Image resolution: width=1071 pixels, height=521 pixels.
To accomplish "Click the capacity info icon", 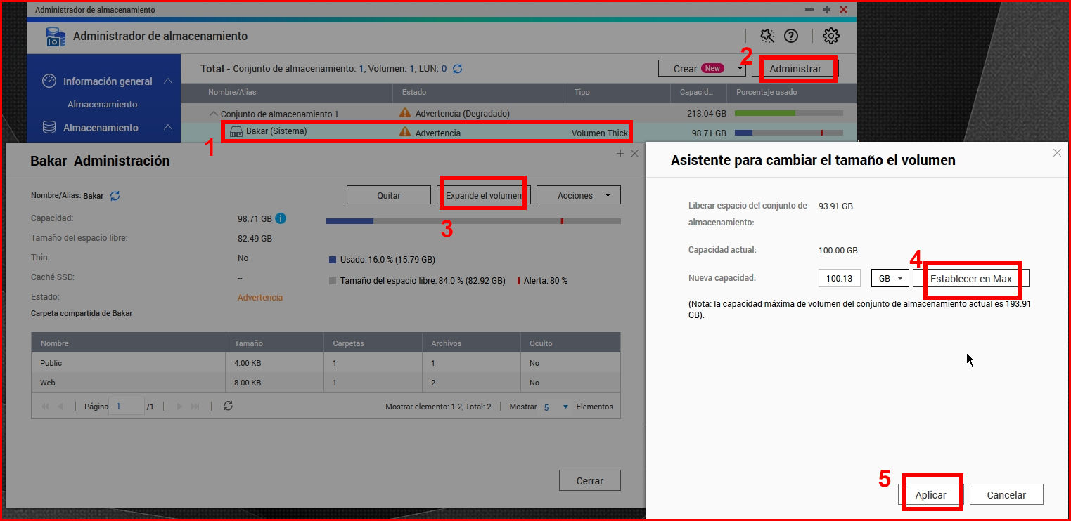I will coord(281,218).
